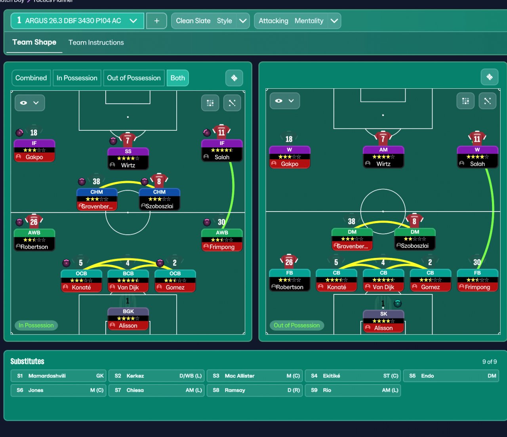The height and width of the screenshot is (437, 507).
Task: Open the eye dropdown on the Out of Possession pitch
Action: pos(285,101)
